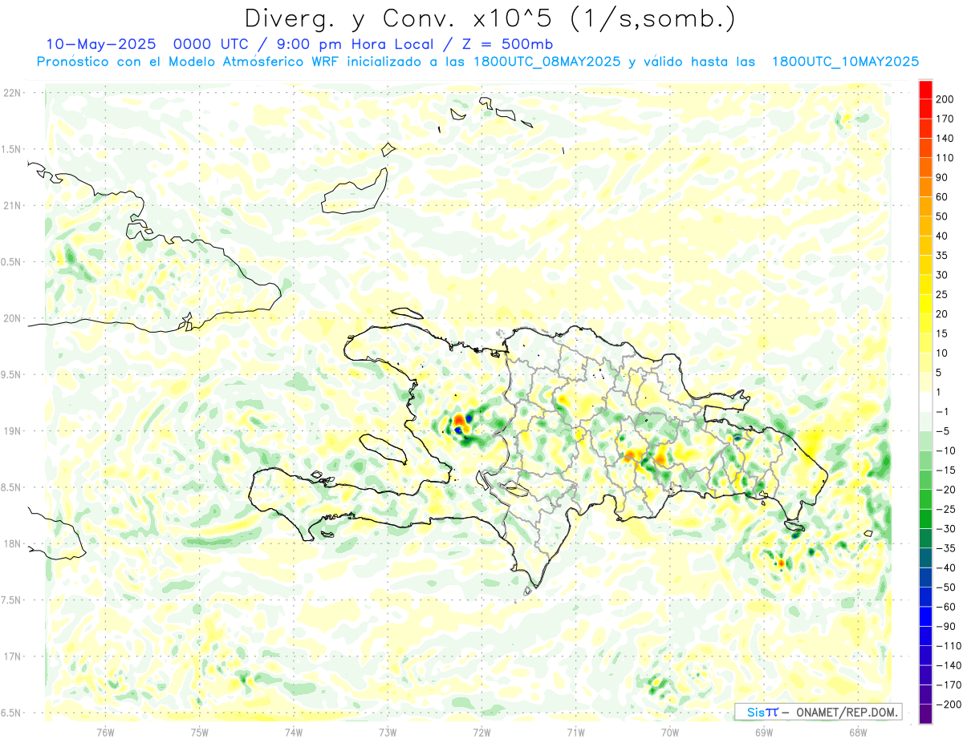Click the positive colorbar value '60'
The height and width of the screenshot is (743, 963).
[942, 197]
